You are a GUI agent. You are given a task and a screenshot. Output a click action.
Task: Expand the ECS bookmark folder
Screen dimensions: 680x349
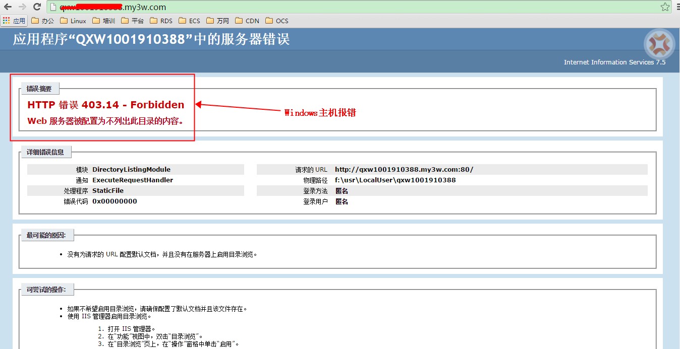click(190, 21)
